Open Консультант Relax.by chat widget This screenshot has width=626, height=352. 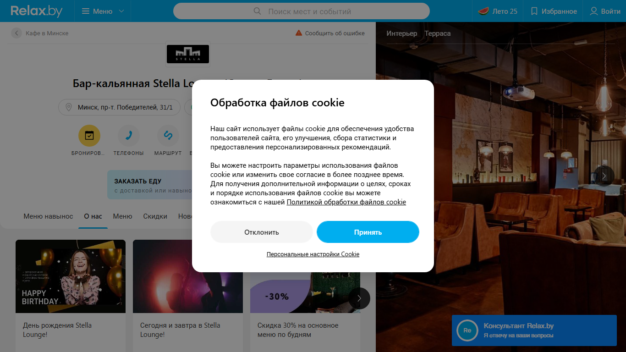pyautogui.click(x=534, y=330)
